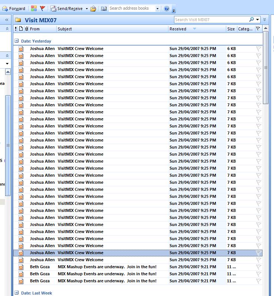Click the RSS icon of the first Joshua Allen message
Screen dimensions: 274x296
tap(21, 49)
